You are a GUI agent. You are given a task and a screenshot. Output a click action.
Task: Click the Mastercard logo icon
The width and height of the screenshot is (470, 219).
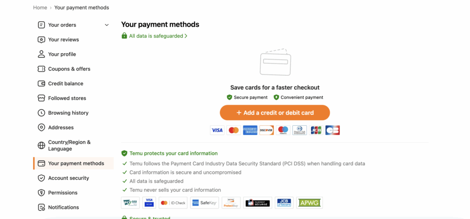pos(234,130)
